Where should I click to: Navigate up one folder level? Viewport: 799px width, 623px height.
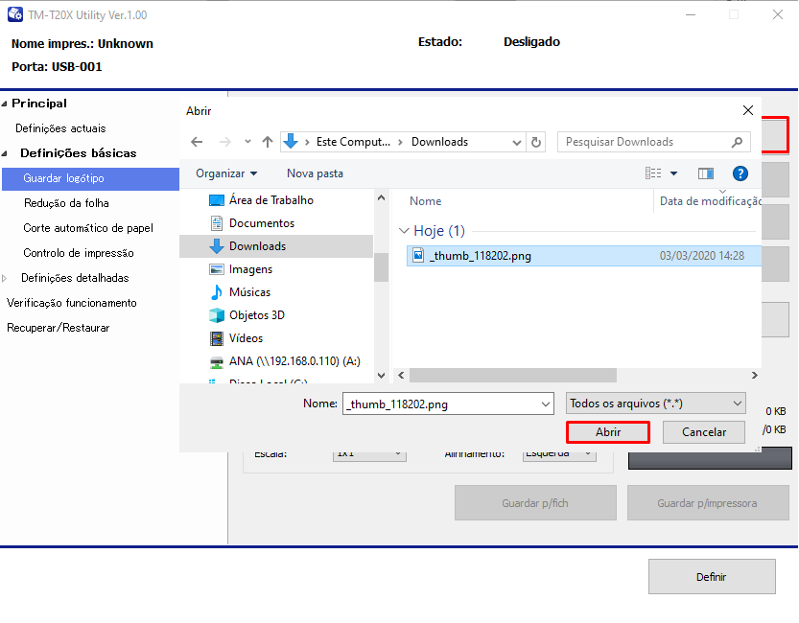268,142
